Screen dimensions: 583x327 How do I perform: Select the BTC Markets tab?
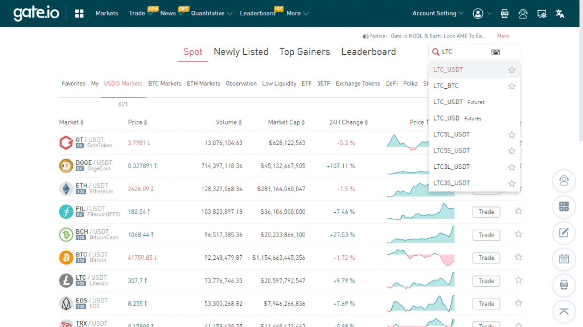pos(165,84)
